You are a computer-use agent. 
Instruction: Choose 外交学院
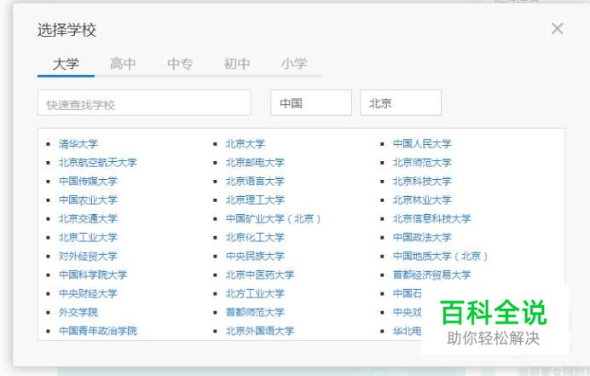78,312
